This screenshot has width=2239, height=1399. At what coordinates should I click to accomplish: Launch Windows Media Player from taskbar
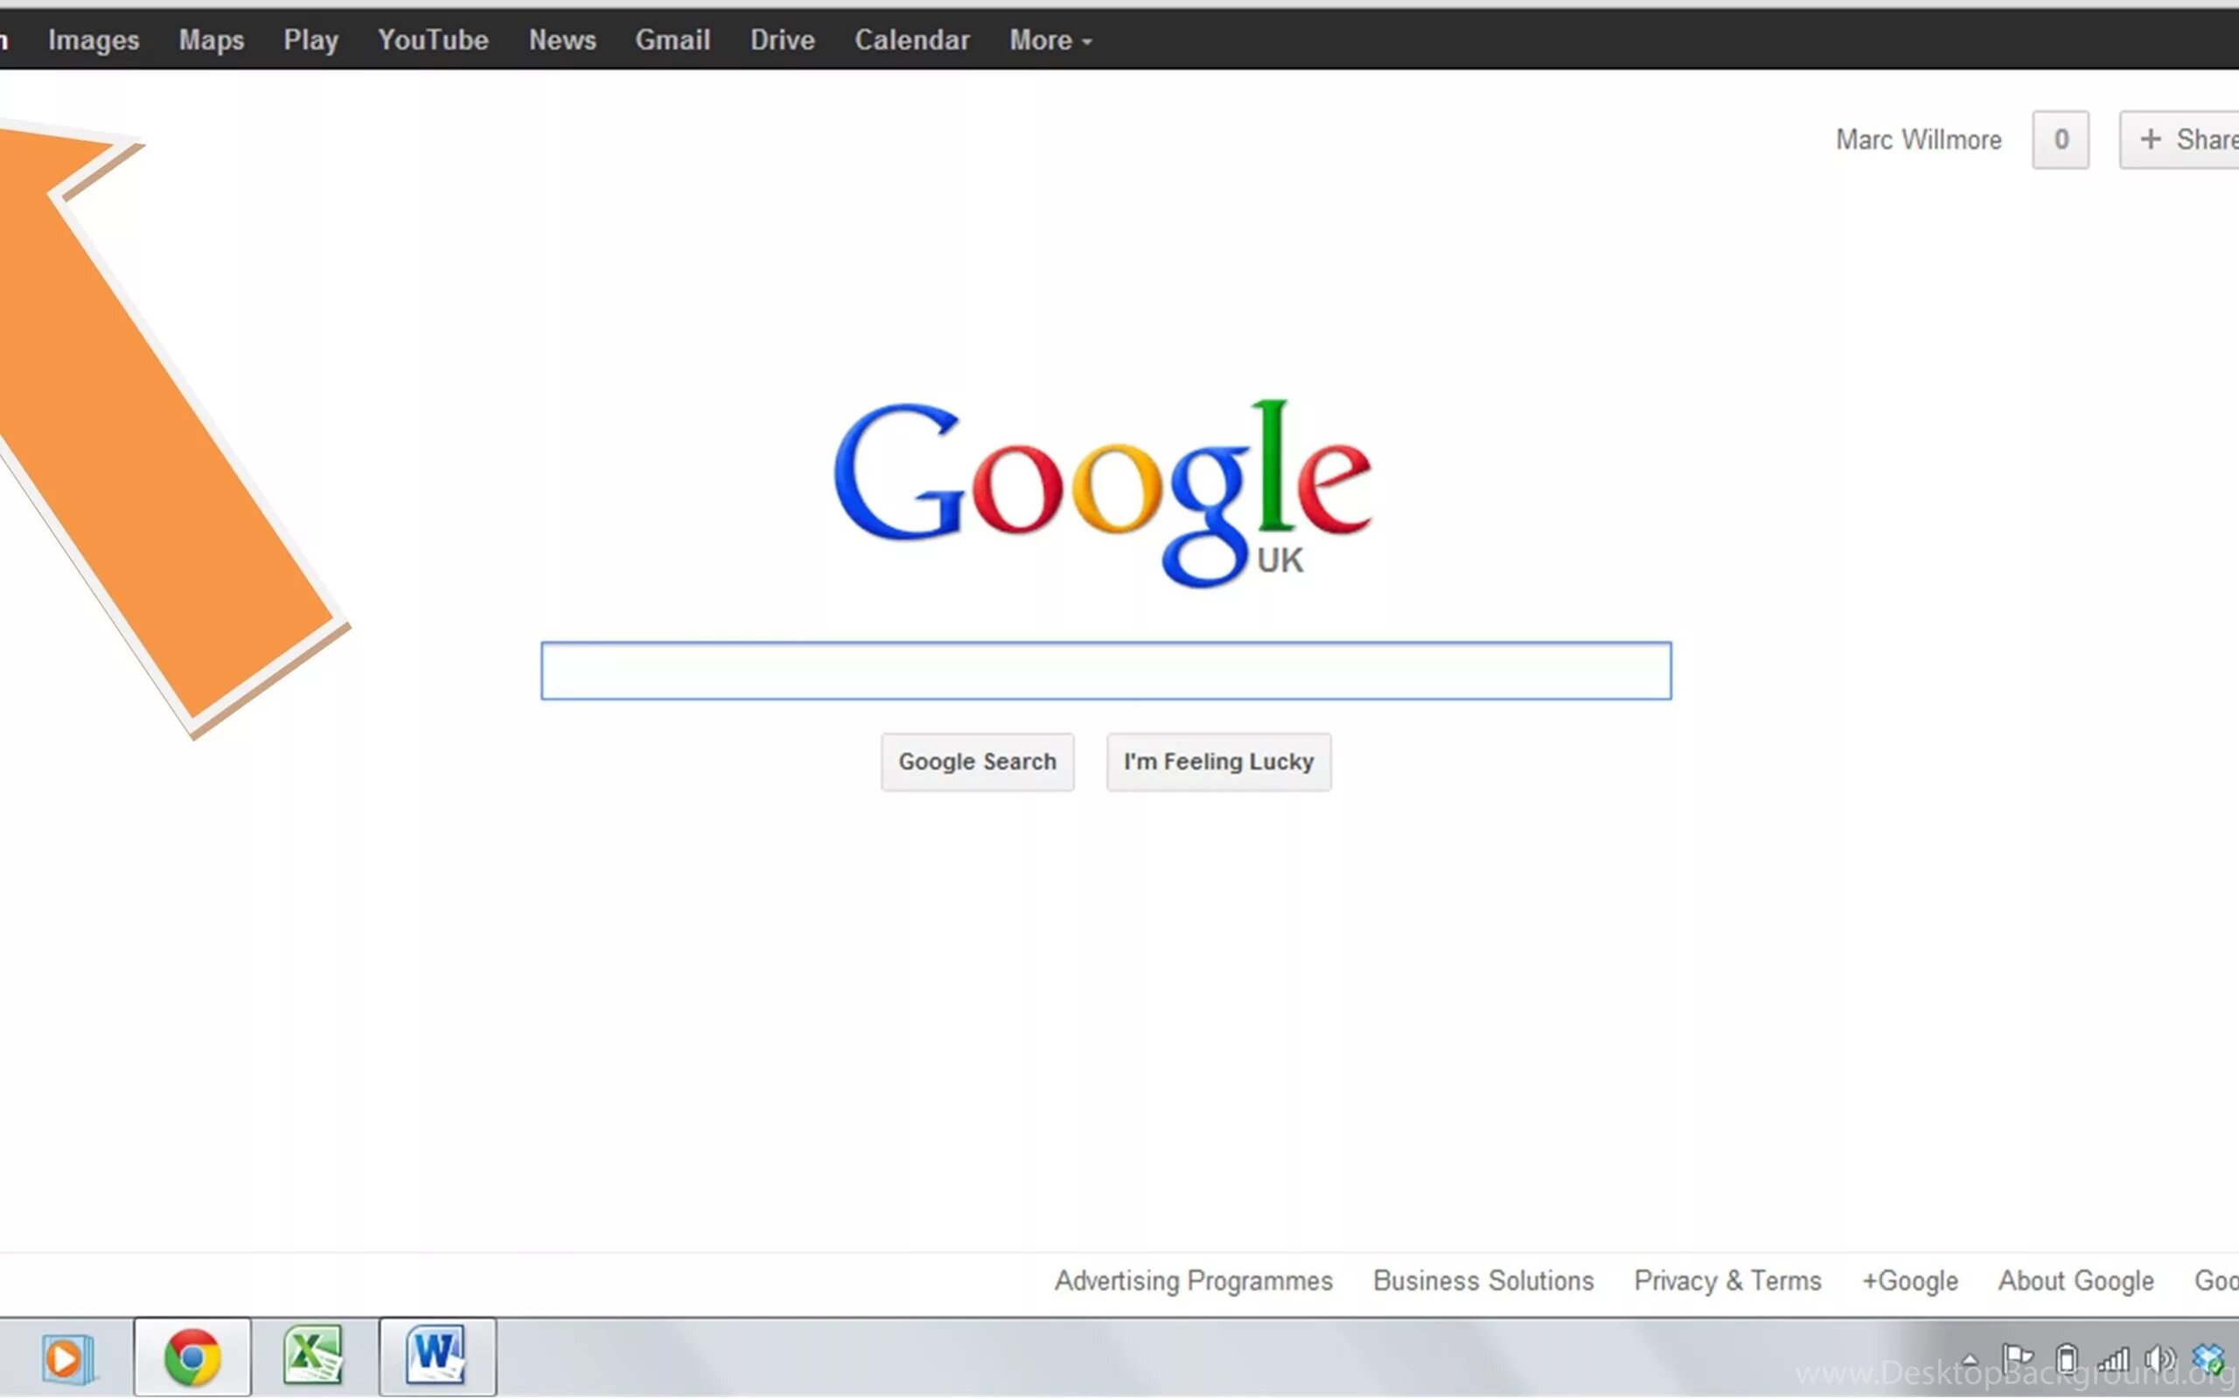[x=67, y=1357]
